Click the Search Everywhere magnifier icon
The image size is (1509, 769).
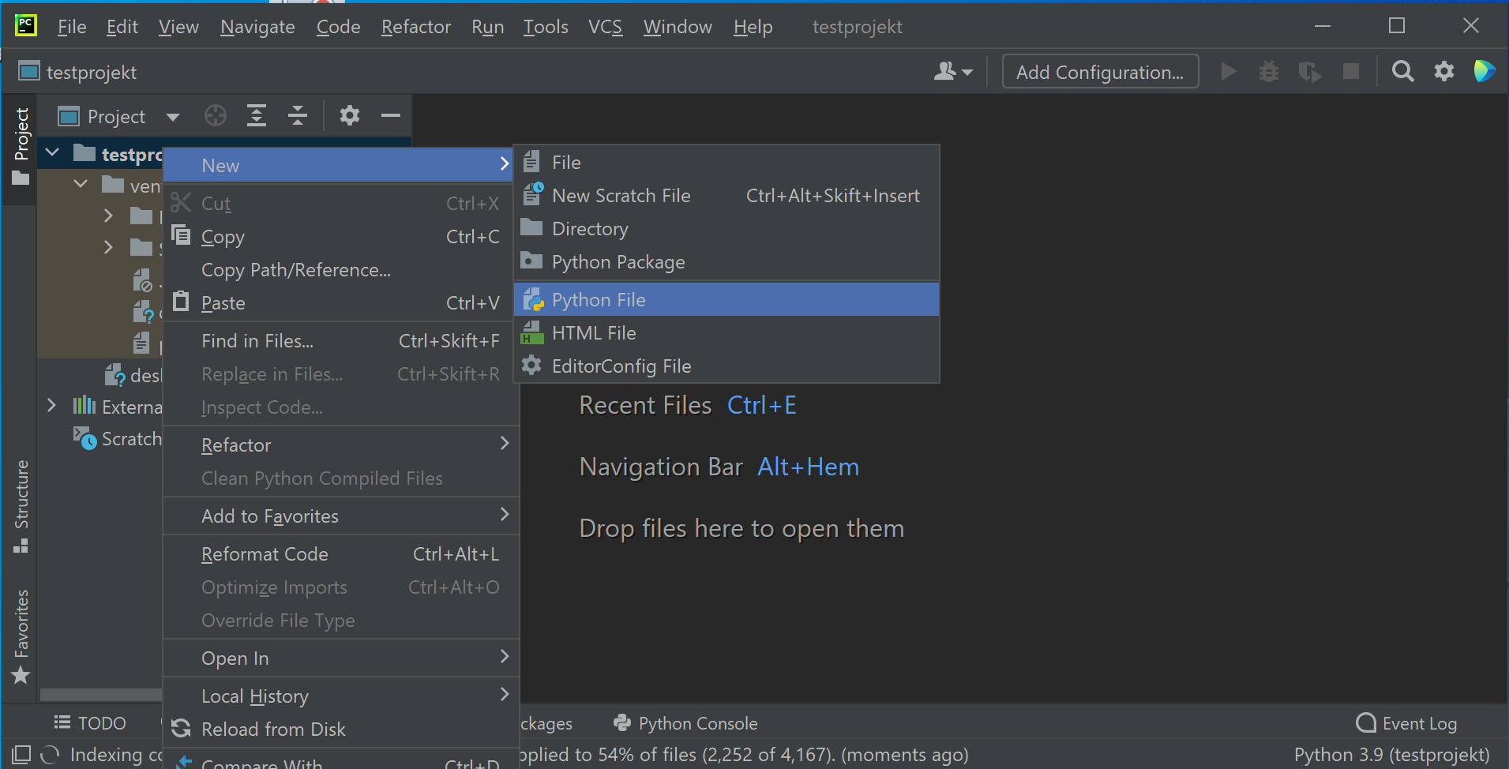pyautogui.click(x=1402, y=72)
